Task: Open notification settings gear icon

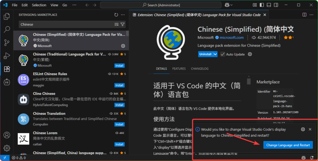Action: tap(303, 129)
